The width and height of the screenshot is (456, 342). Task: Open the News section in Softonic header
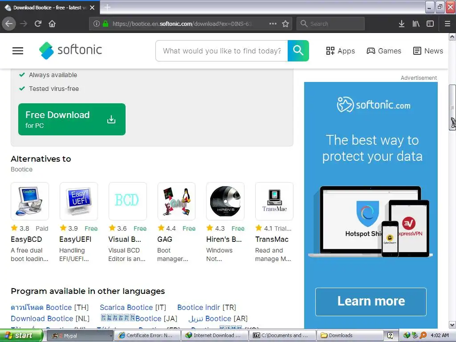428,51
